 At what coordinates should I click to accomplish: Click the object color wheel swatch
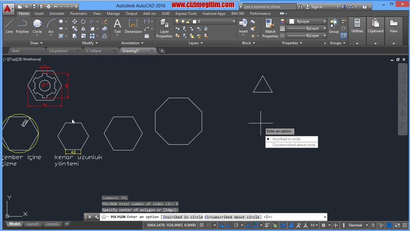tap(282, 21)
